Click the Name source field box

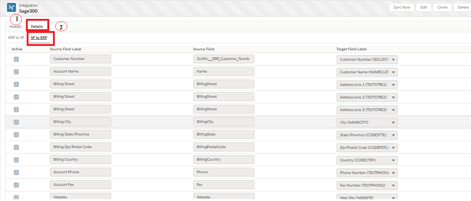click(224, 71)
